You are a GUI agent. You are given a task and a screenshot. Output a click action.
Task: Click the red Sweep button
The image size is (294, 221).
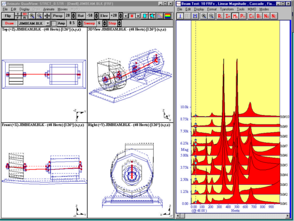[x=89, y=23]
